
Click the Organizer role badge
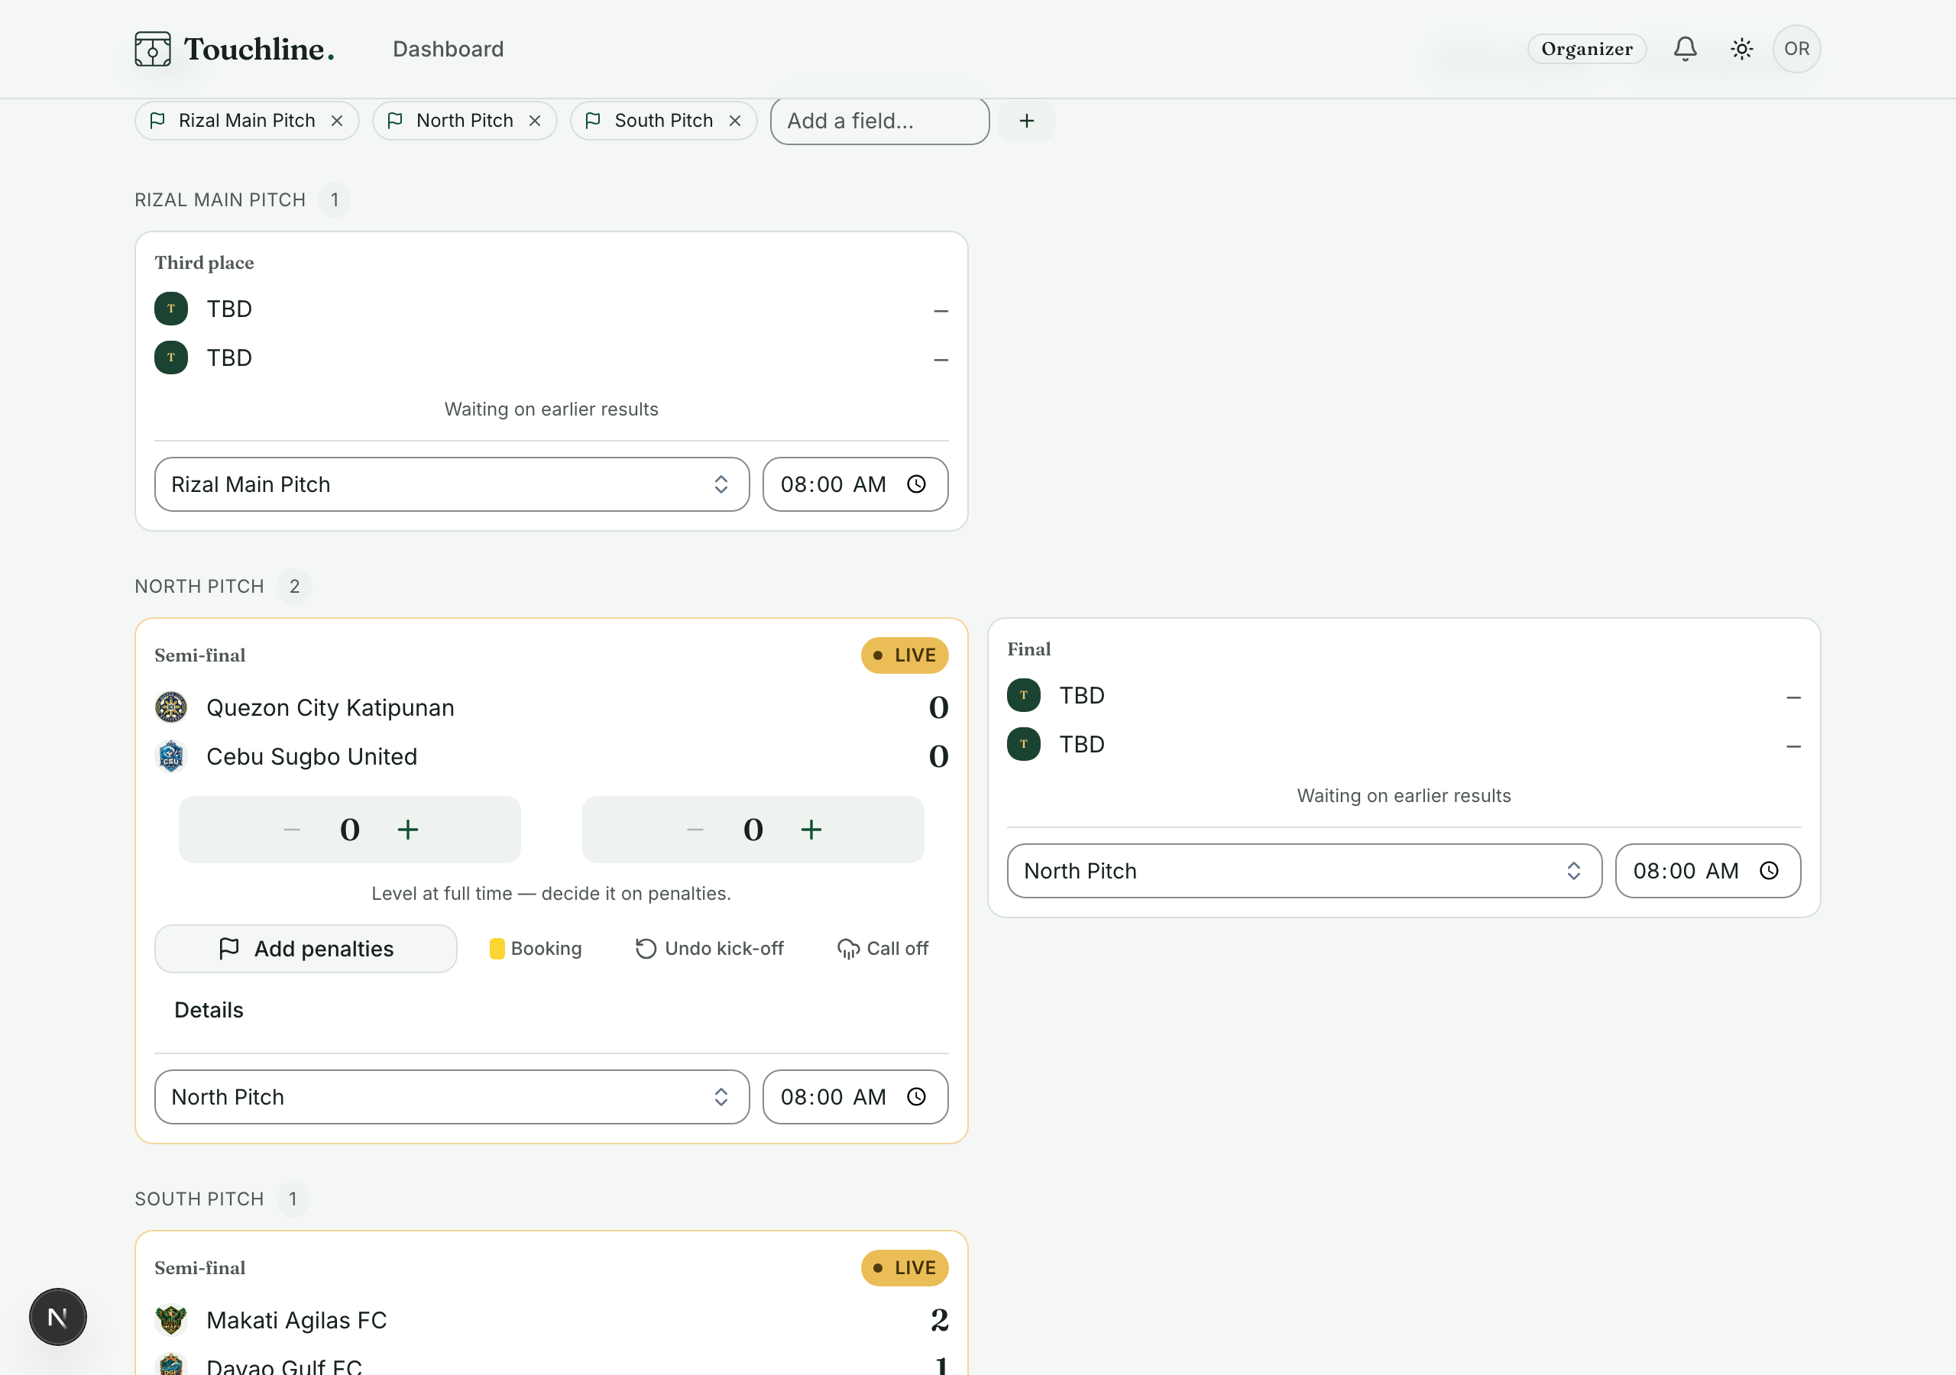(x=1586, y=49)
